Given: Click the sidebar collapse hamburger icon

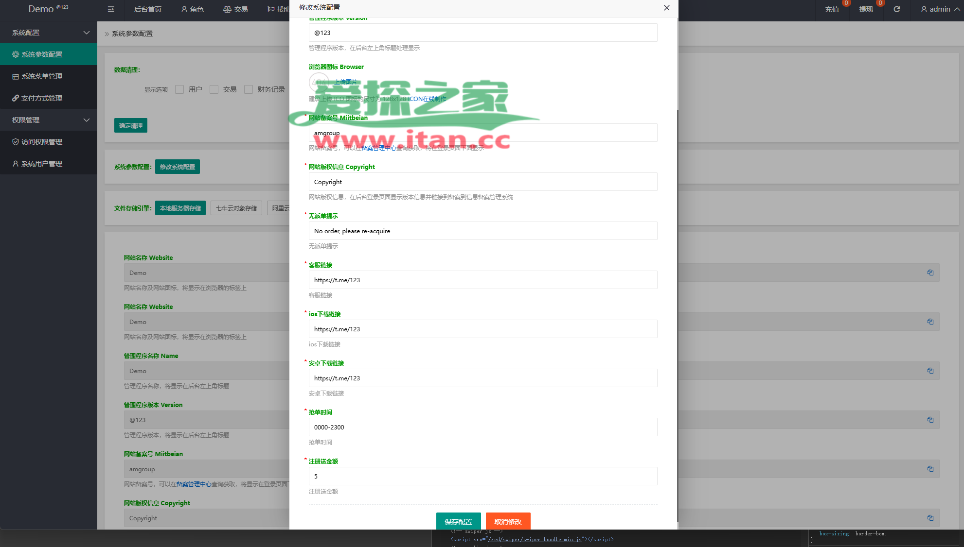Looking at the screenshot, I should pyautogui.click(x=111, y=9).
